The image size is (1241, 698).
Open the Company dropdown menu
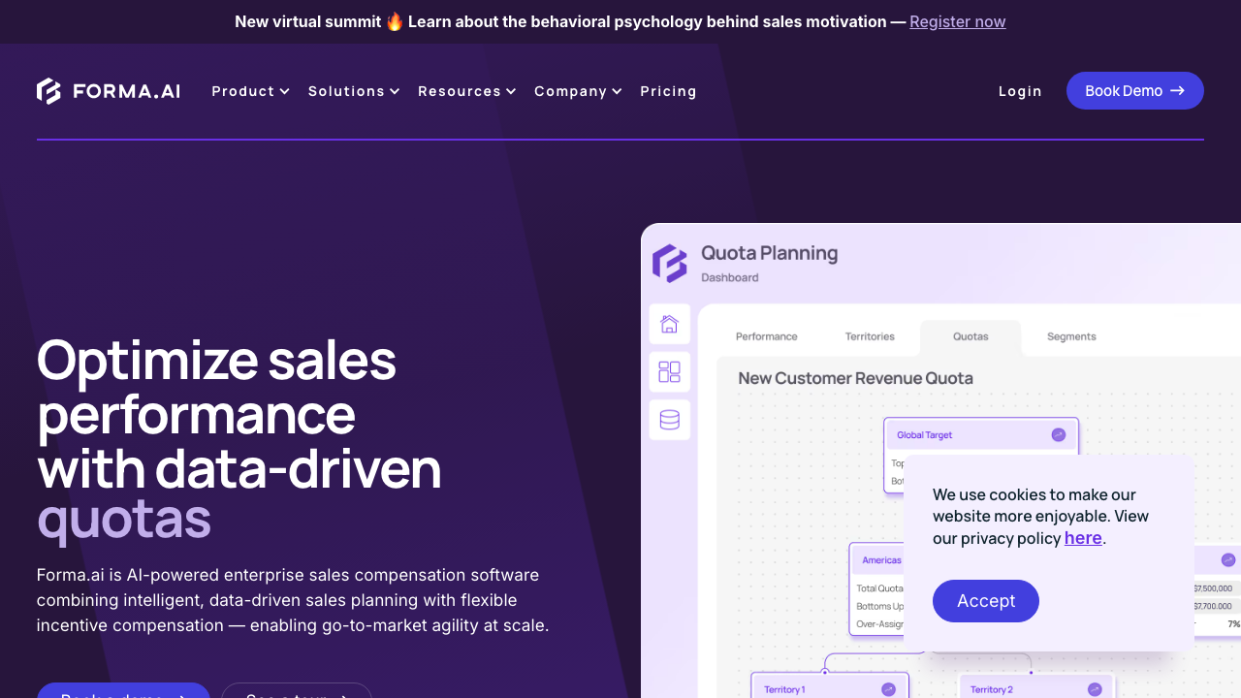click(578, 91)
